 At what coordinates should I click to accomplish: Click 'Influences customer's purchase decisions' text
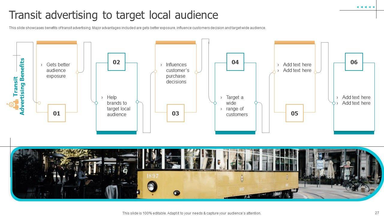coord(177,73)
